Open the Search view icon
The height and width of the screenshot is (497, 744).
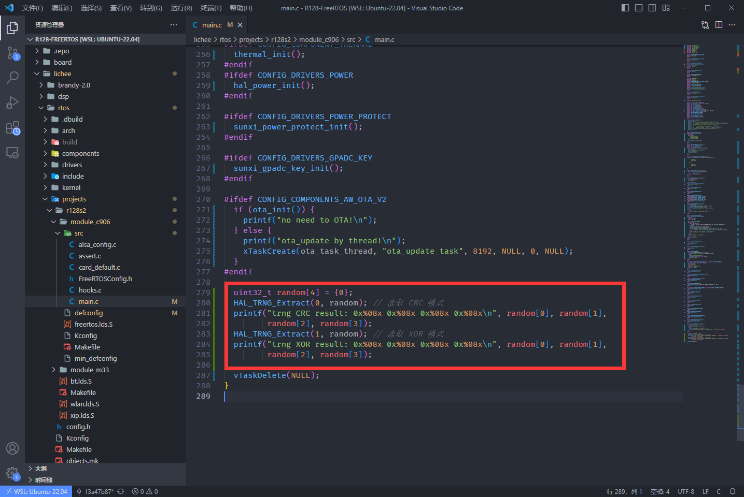tap(12, 78)
